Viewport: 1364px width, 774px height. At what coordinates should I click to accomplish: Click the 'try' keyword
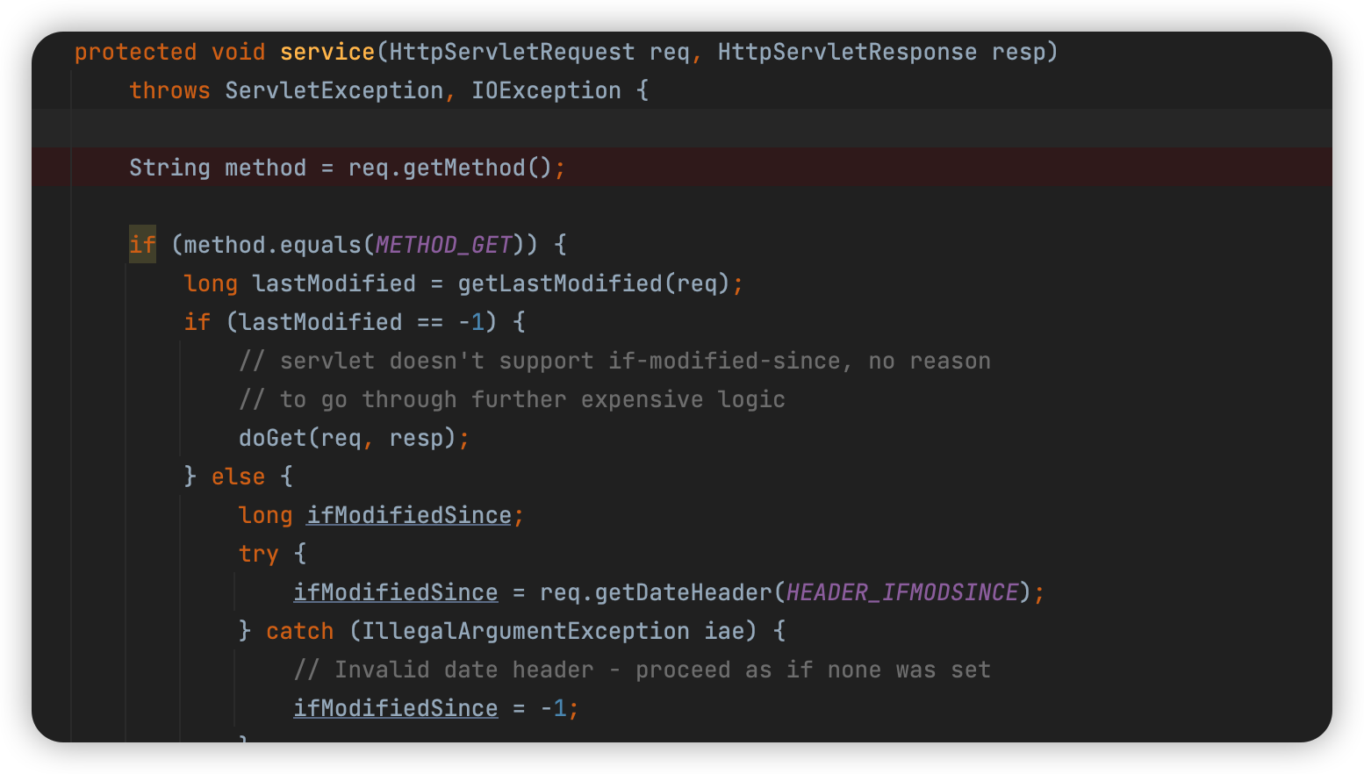[259, 554]
